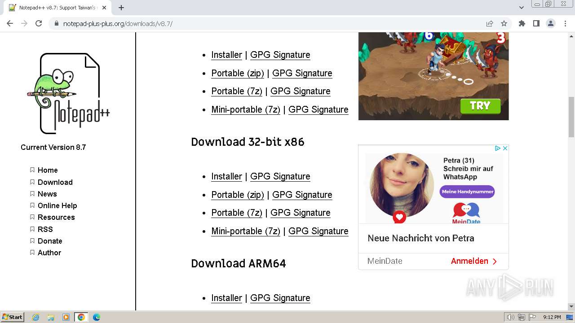Open GPG Signature for 32-bit Mini-portable
The height and width of the screenshot is (323, 575).
coord(318,231)
